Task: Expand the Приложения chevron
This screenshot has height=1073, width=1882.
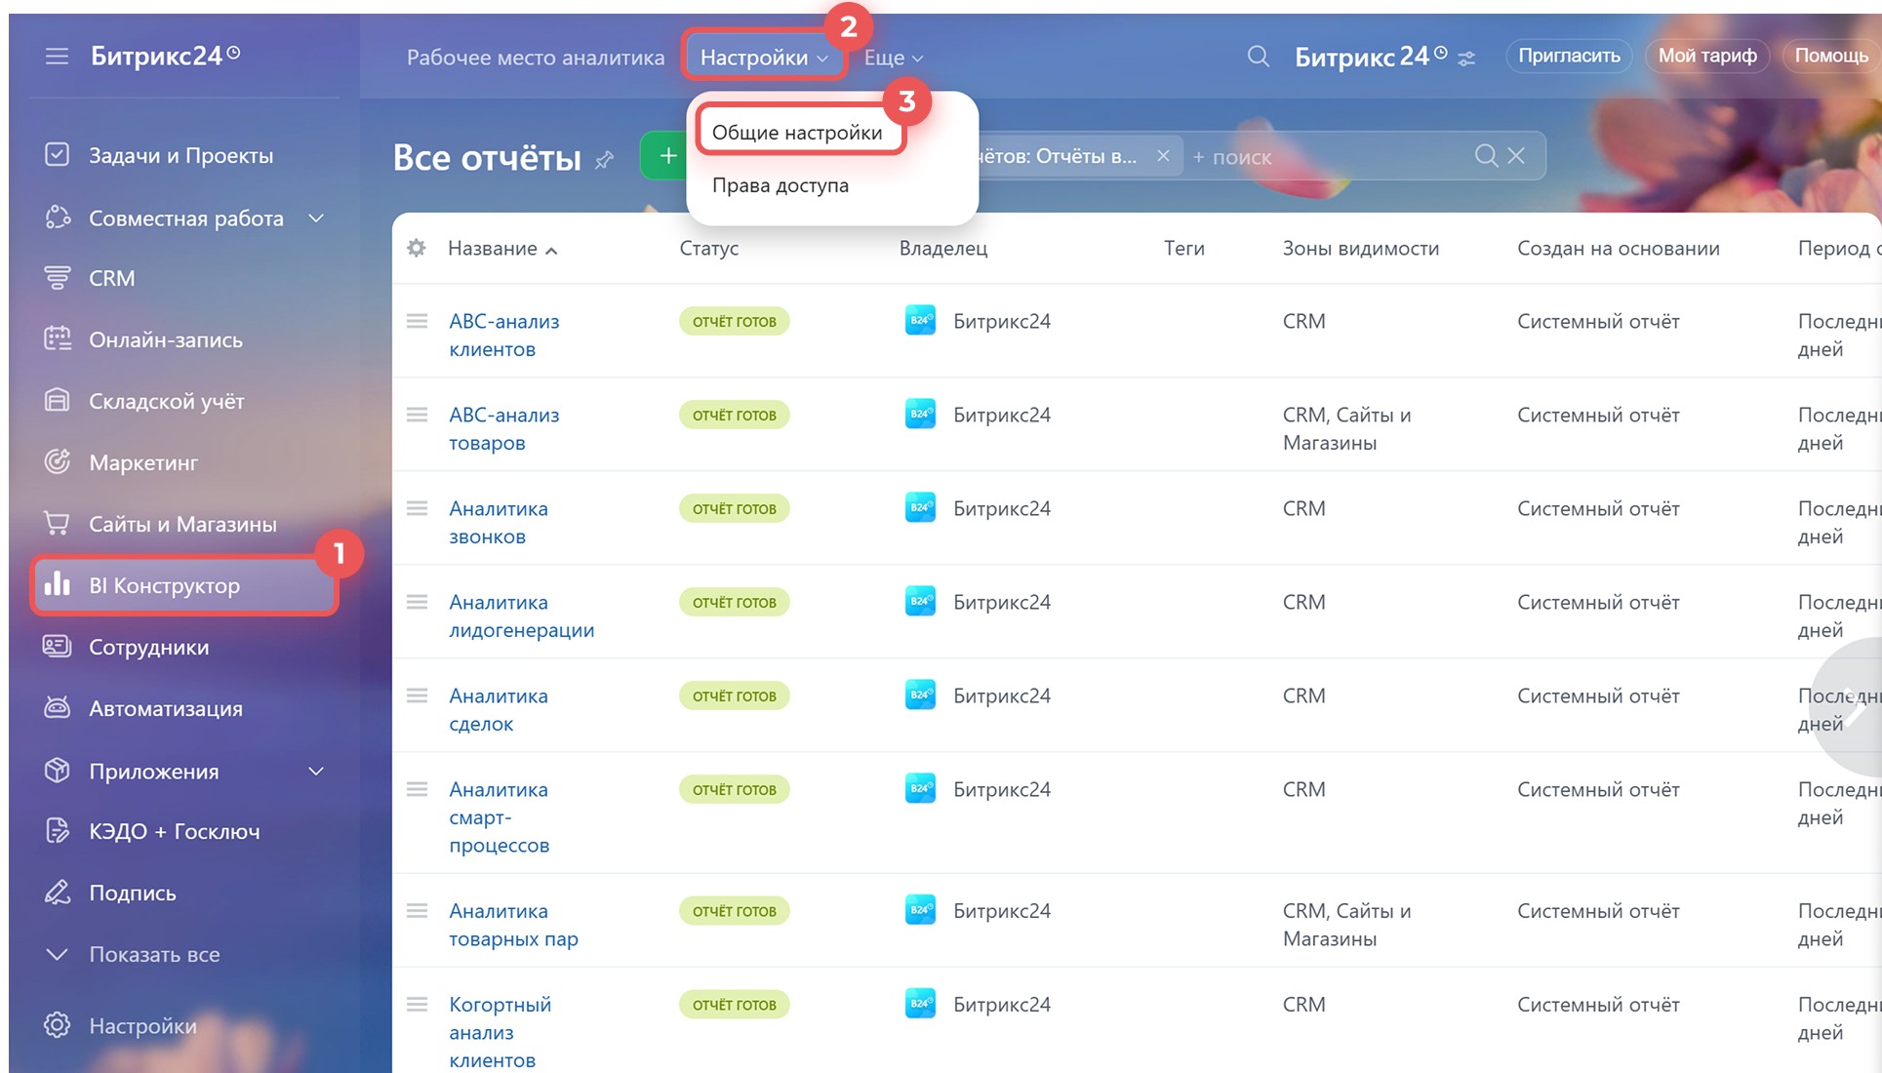Action: coord(316,771)
